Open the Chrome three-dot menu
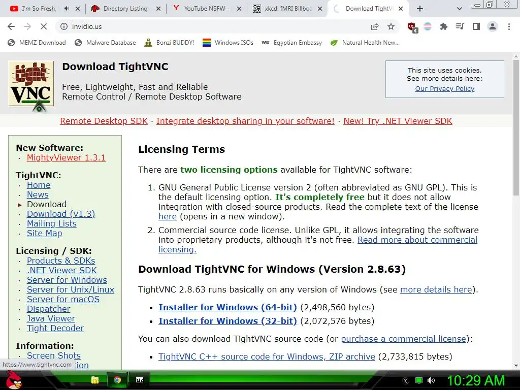 509,26
